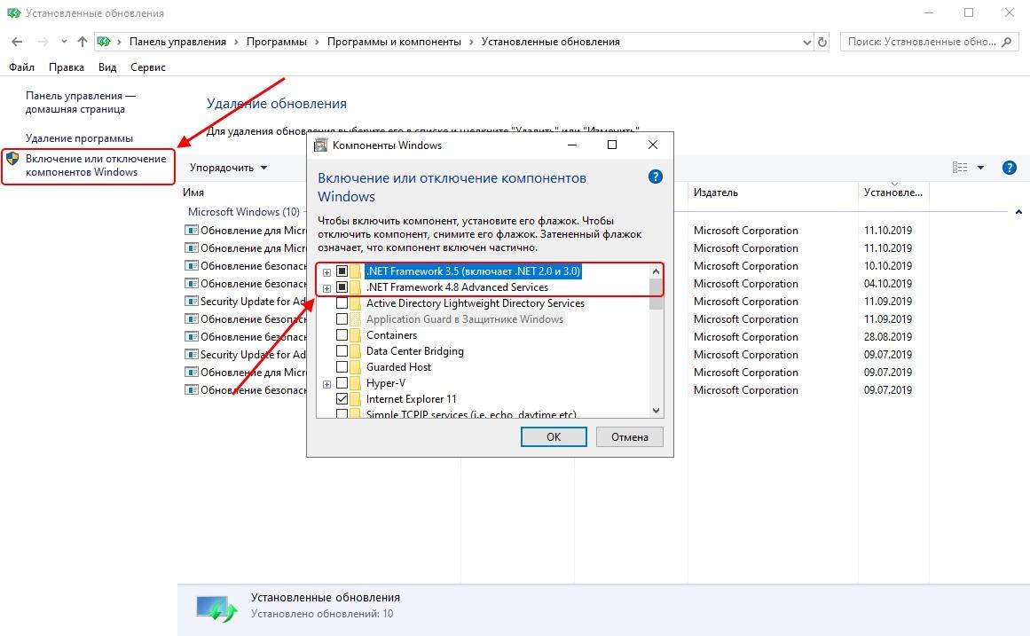Expand the Hyper-V tree node
The width and height of the screenshot is (1030, 636).
pyautogui.click(x=326, y=384)
